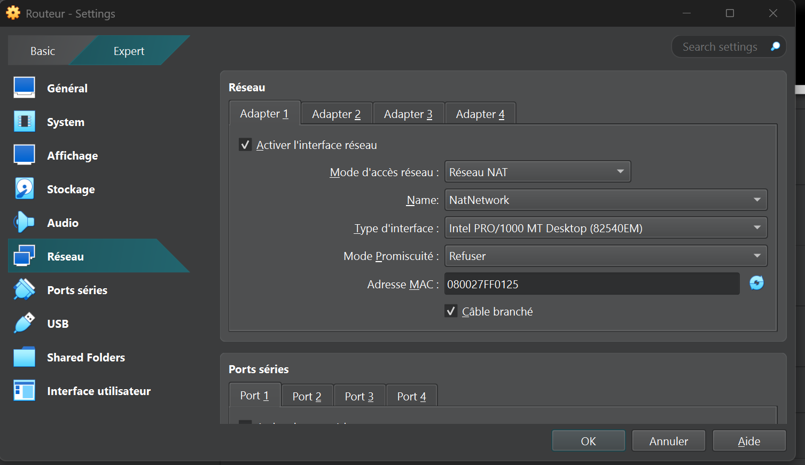Switch to the Adapter 2 tab
Image resolution: width=805 pixels, height=465 pixels.
(x=336, y=114)
